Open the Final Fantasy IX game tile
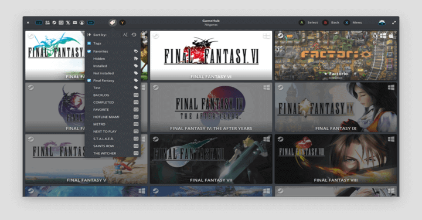Viewport: 422px width, 220px height. (336, 107)
